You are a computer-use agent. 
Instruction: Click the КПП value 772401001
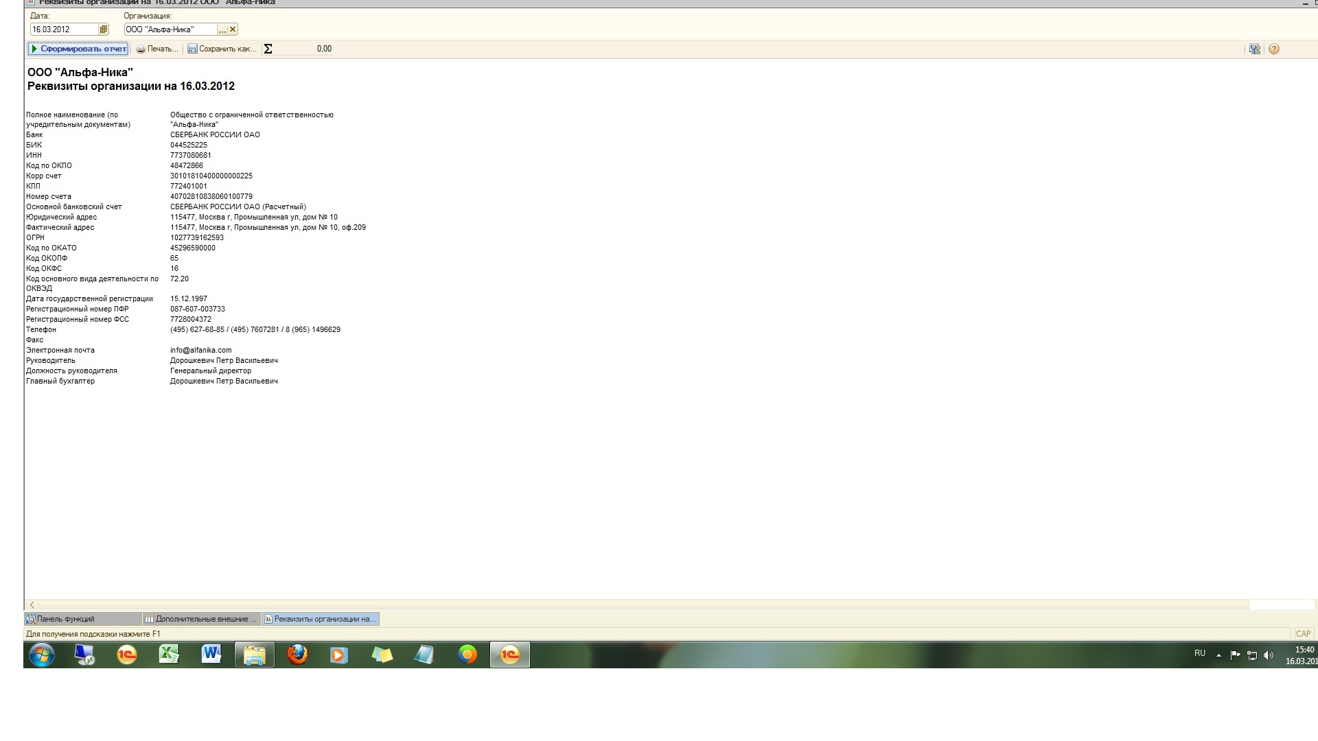point(189,186)
